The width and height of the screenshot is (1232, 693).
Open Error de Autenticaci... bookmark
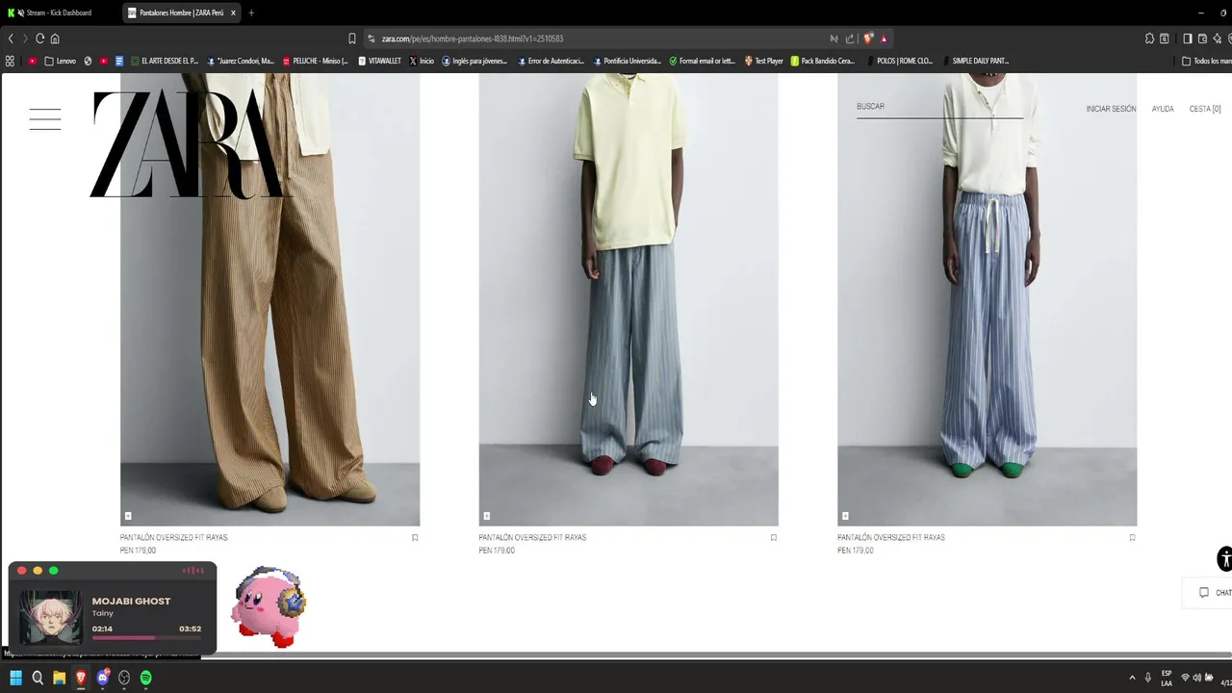point(551,61)
